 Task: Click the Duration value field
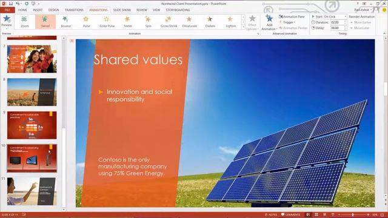click(336, 22)
